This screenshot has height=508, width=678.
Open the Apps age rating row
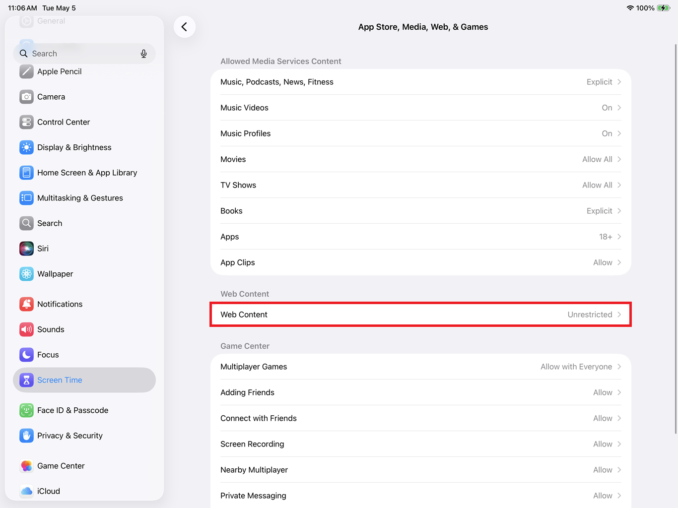pos(421,237)
